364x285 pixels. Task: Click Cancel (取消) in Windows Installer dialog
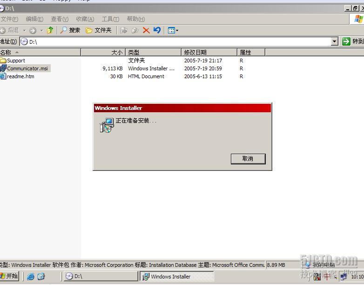(x=248, y=159)
